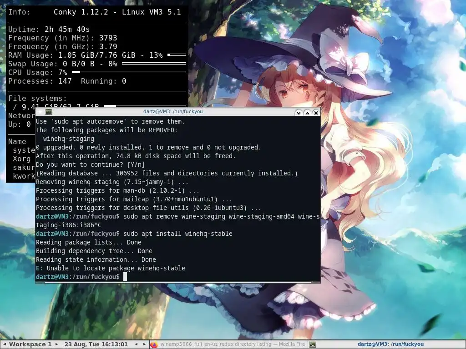The image size is (466, 349).
Task: Click the stick dash button in terminal titlebar
Action: 40,112
